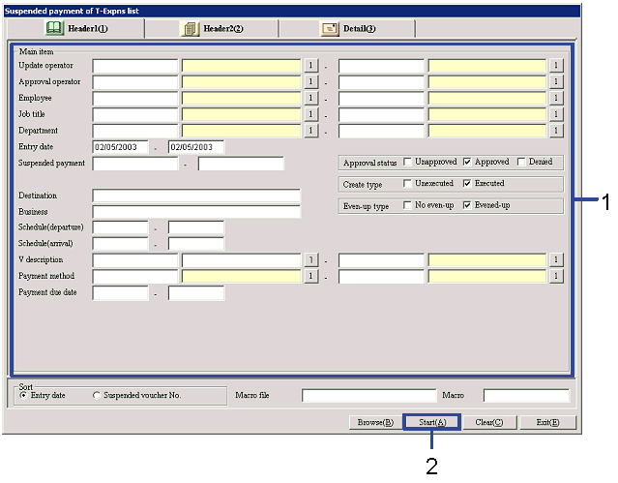The height and width of the screenshot is (483, 618).
Task: Open the Detail(3) tab
Action: tap(347, 28)
